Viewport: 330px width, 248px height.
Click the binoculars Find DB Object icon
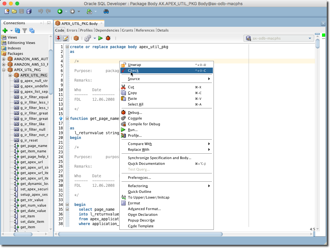[x=106, y=11]
